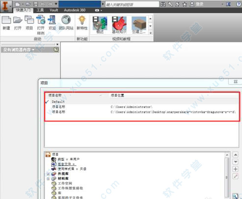Show the 欢迎 (Welcome) screen icon
This screenshot has height=199, width=242.
coord(52,23)
